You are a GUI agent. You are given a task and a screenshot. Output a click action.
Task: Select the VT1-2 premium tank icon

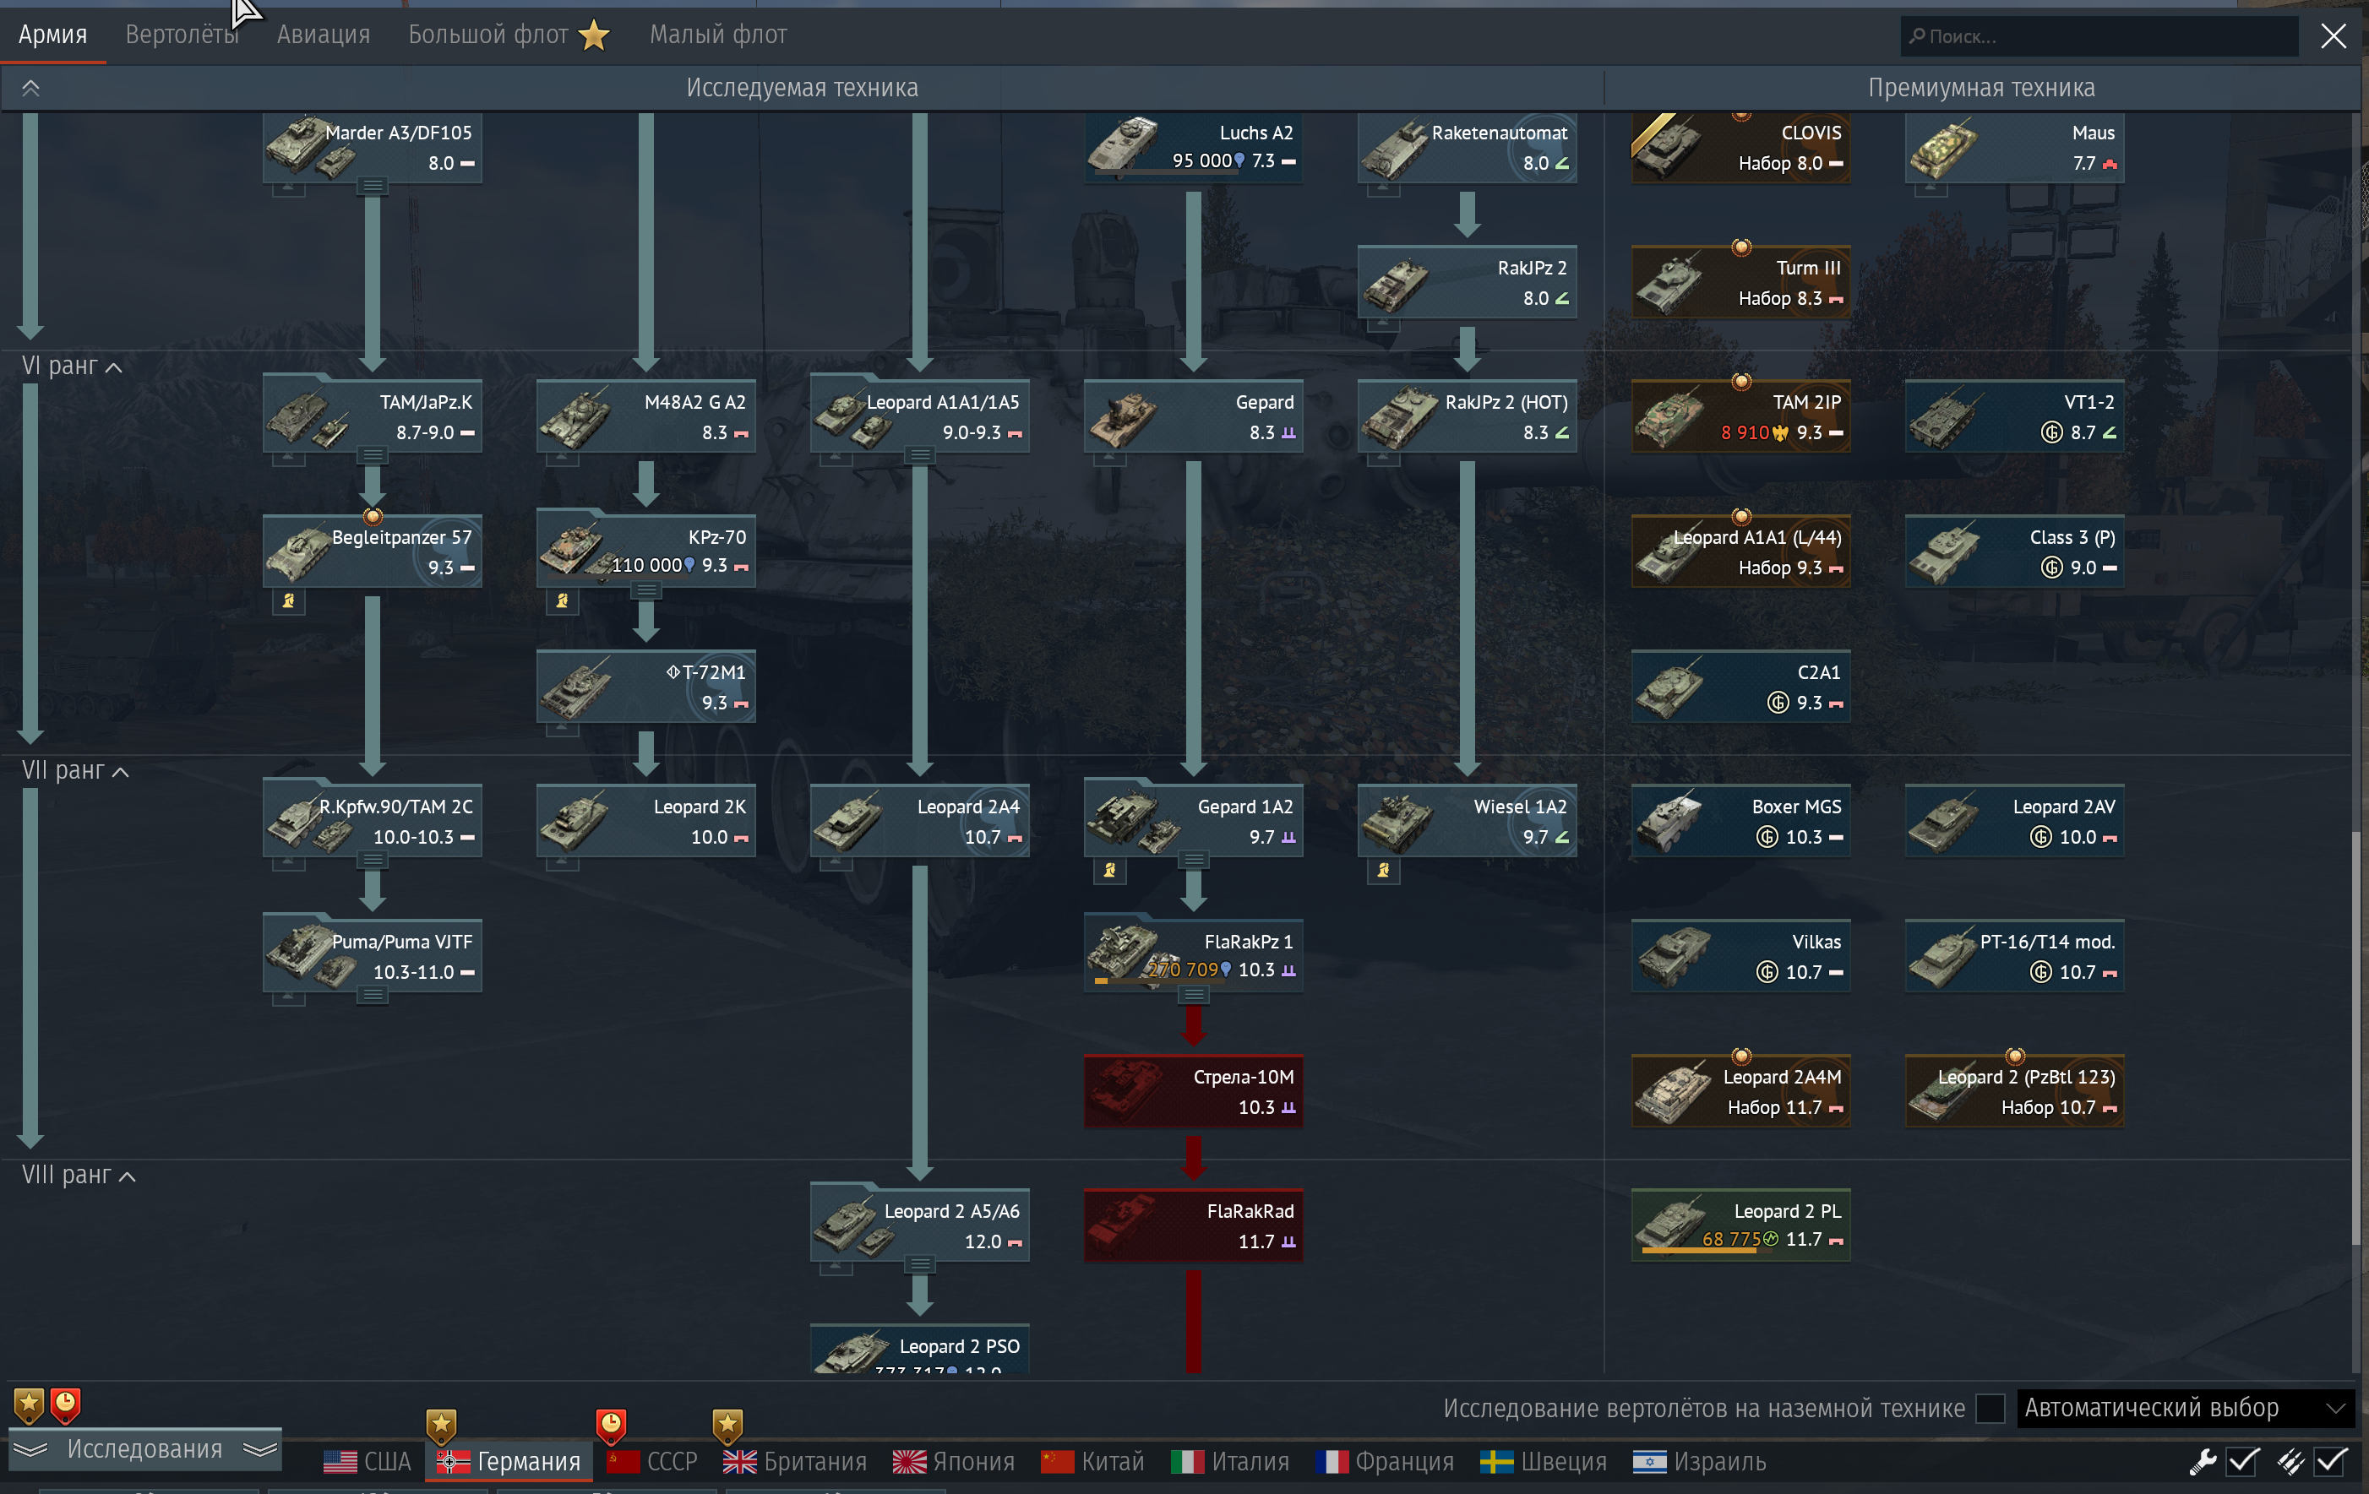tap(1943, 417)
